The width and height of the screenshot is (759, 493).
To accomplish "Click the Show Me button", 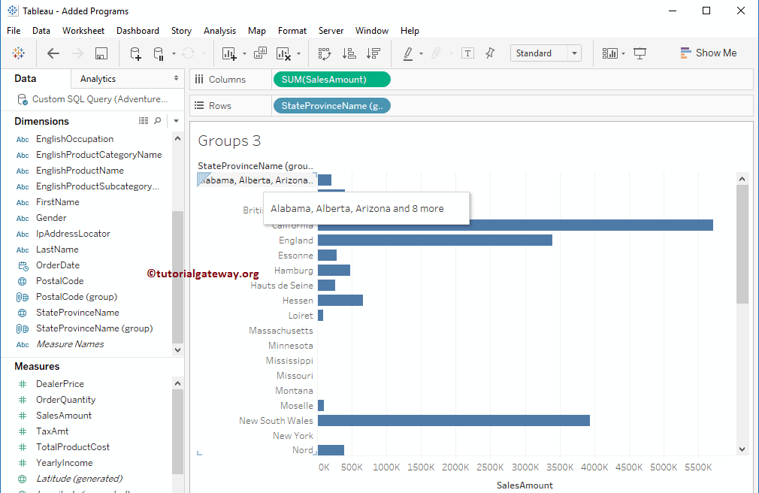I will click(708, 53).
